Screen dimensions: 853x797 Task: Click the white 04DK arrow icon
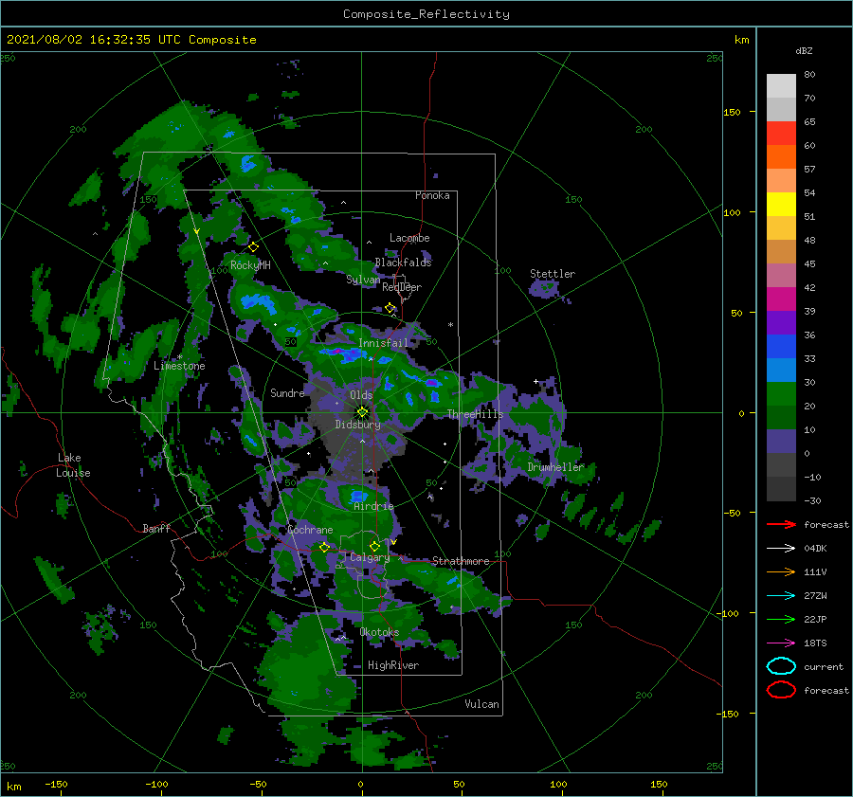pos(781,549)
